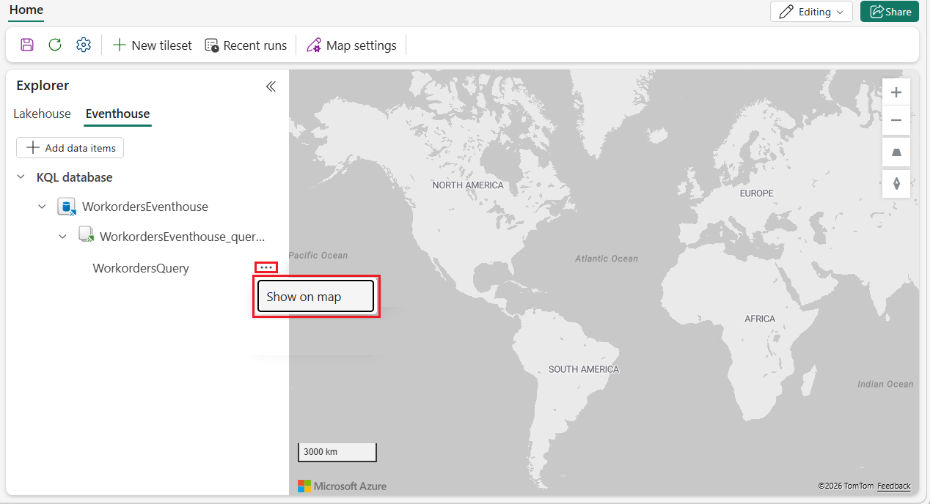Image resolution: width=930 pixels, height=504 pixels.
Task: Open the settings gear icon
Action: tap(83, 45)
